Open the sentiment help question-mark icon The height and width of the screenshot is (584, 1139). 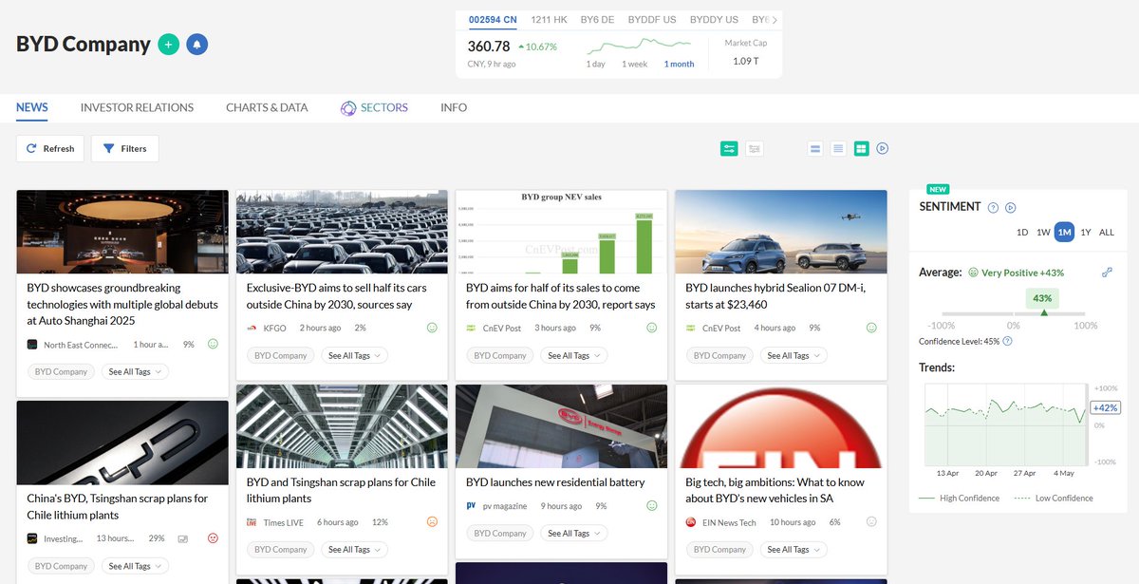point(992,207)
